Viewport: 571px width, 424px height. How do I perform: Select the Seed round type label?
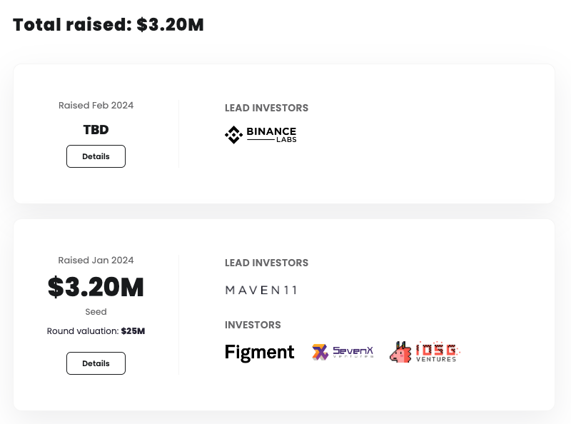(x=96, y=312)
